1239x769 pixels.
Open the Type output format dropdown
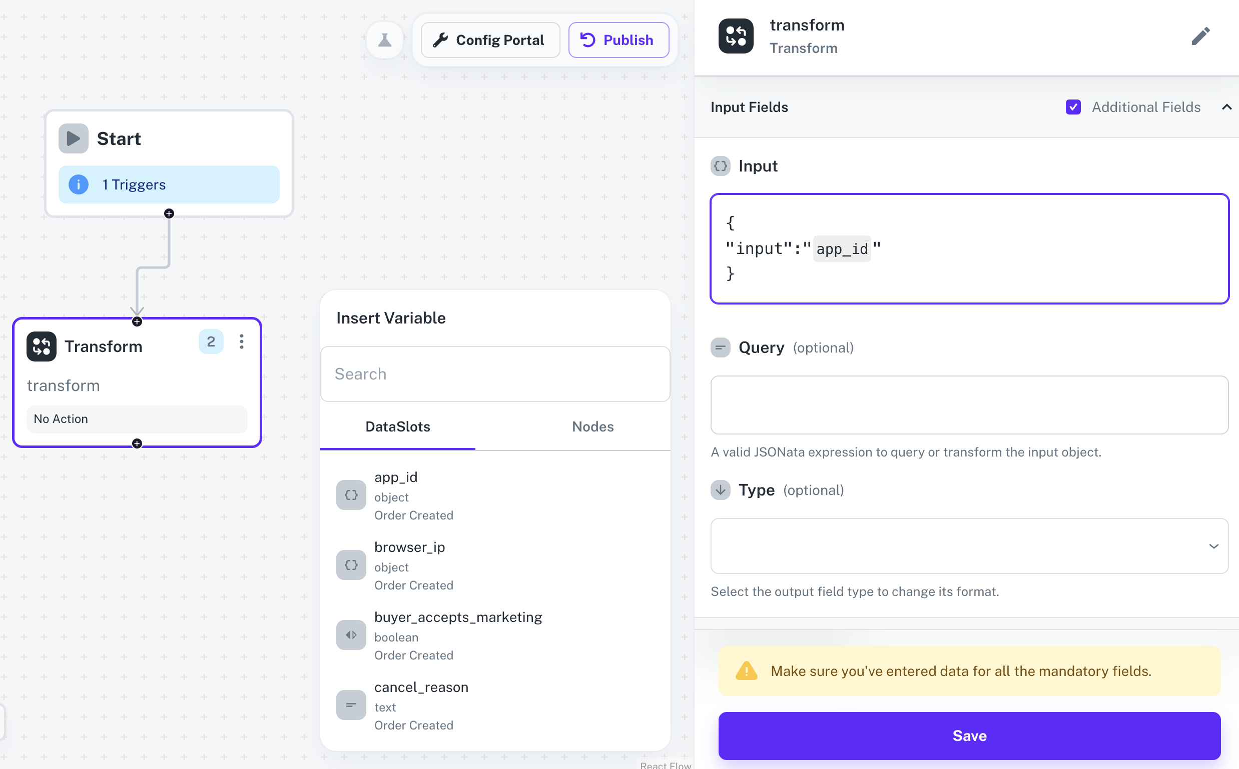[1214, 545]
